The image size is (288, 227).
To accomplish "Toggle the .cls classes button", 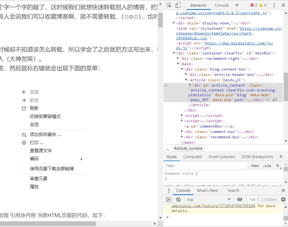I will [x=267, y=166].
